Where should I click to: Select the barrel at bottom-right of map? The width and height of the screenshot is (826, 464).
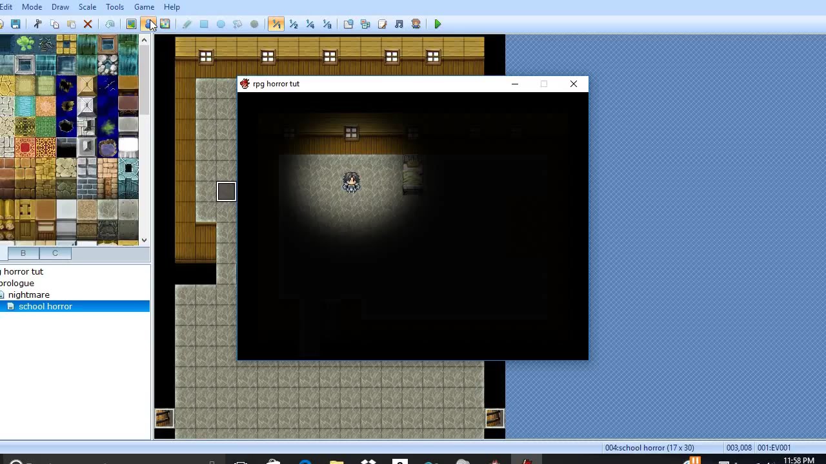pyautogui.click(x=494, y=418)
